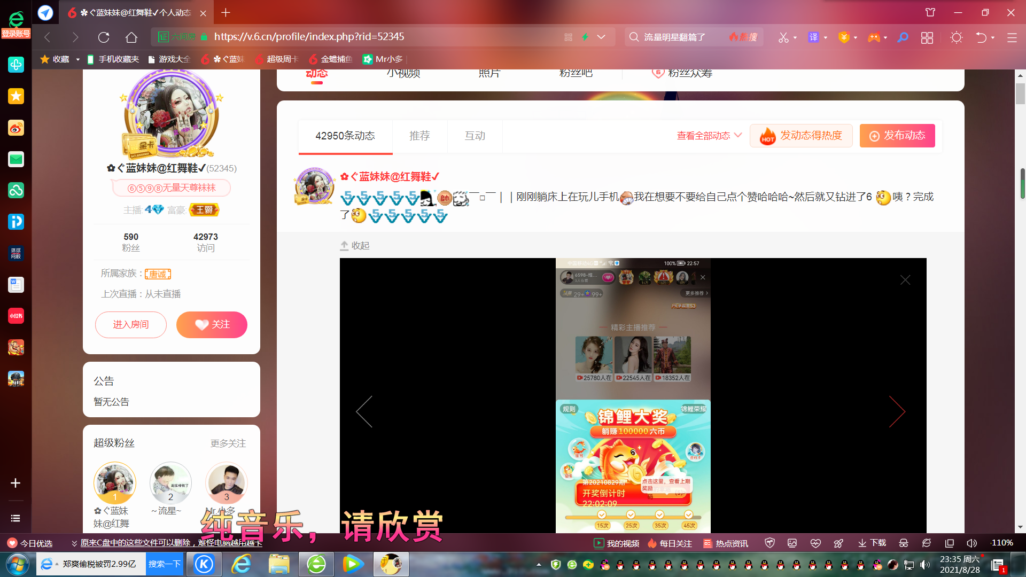Open Internet Explorer in the taskbar
Viewport: 1026px width, 577px height.
(242, 564)
